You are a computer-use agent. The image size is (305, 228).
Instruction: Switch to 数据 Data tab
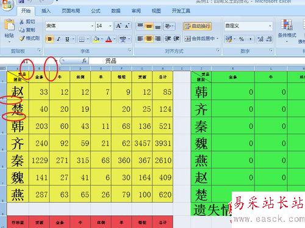(116, 11)
